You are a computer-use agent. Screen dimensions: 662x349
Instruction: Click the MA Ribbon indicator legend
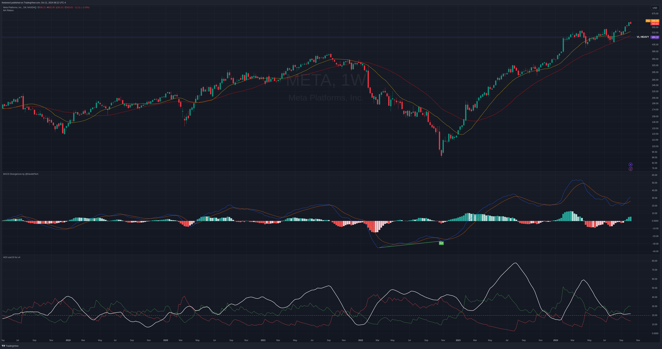tap(8, 11)
